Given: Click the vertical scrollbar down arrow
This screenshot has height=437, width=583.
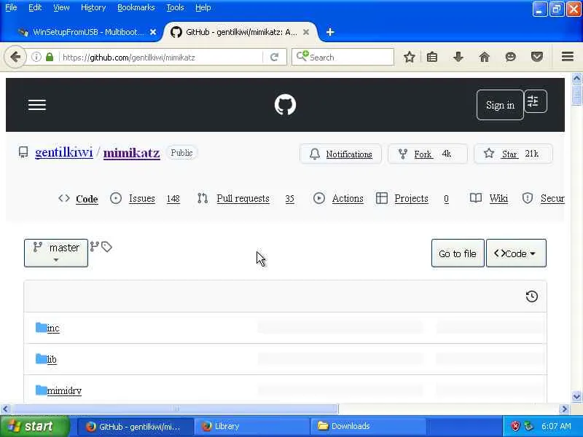Looking at the screenshot, I should 576,396.
